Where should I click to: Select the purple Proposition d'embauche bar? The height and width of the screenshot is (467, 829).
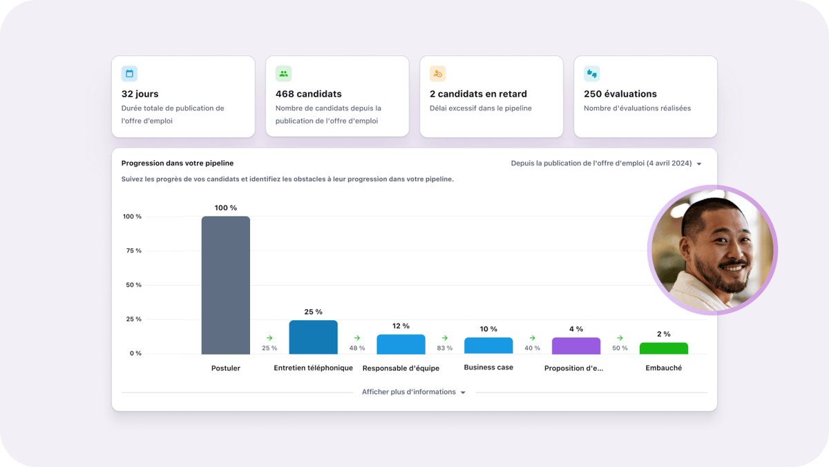click(576, 346)
